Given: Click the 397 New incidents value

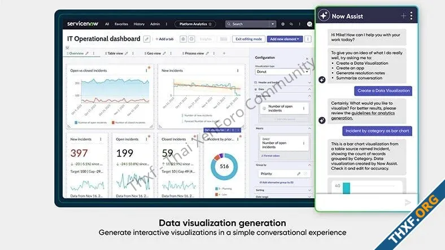Looking at the screenshot, I should pos(79,153).
